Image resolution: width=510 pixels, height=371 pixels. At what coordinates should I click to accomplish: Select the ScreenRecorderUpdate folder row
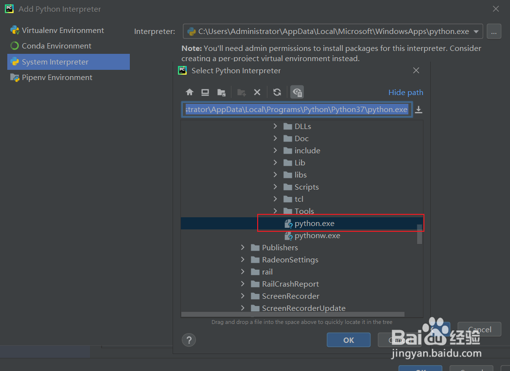[302, 308]
